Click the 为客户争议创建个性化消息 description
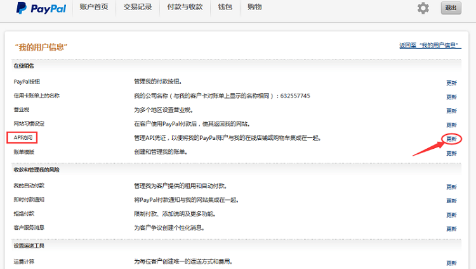 [169, 228]
